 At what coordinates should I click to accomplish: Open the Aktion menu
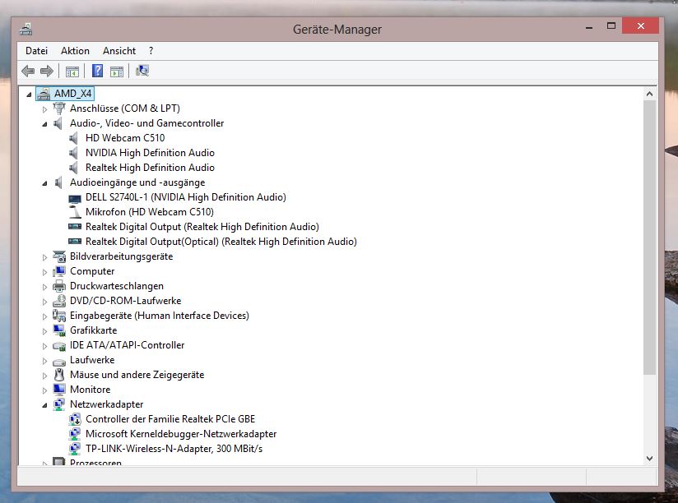pos(75,51)
